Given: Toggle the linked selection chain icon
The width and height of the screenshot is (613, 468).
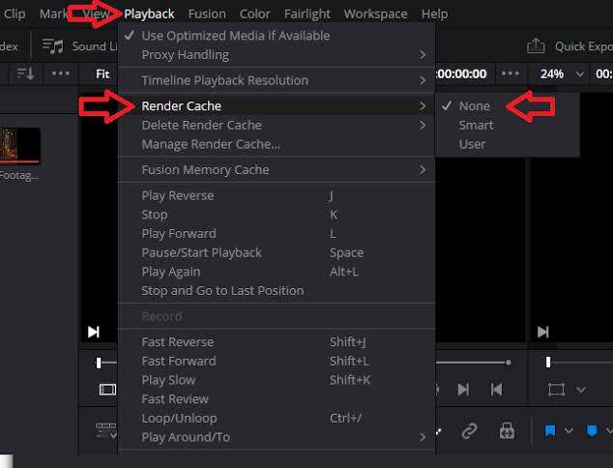Looking at the screenshot, I should [470, 431].
